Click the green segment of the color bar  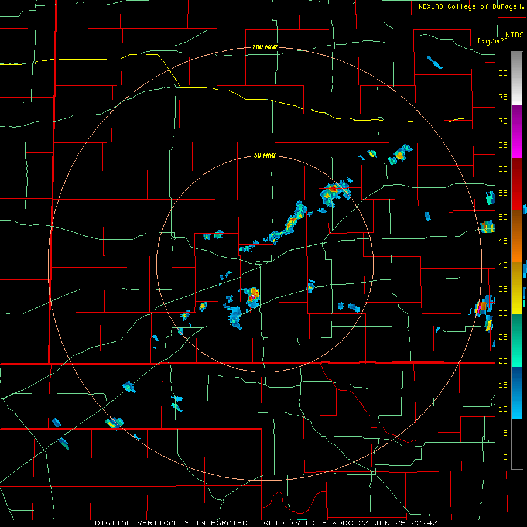coord(517,340)
